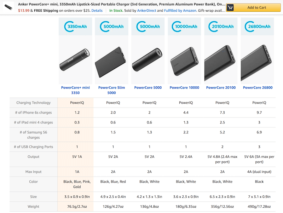Click the 26800mAh capacity badge
283x213 pixels.
258,27
